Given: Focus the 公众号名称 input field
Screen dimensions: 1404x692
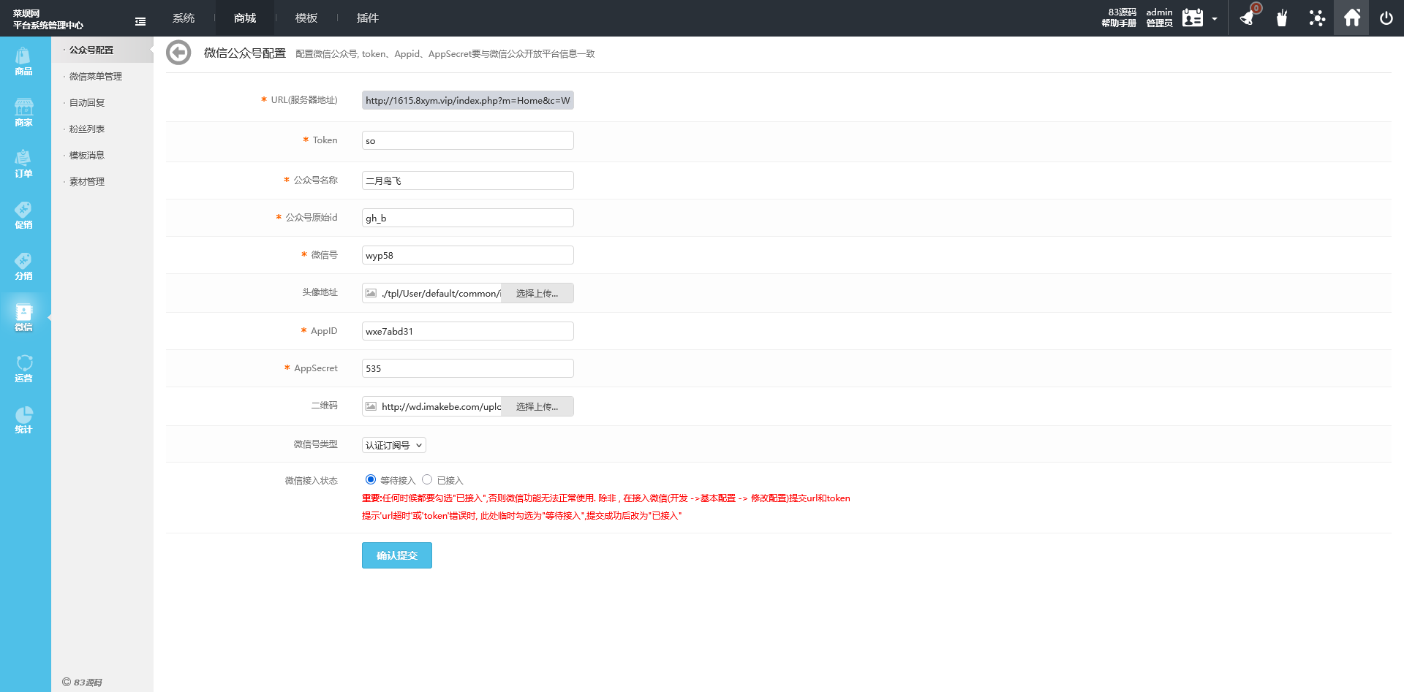Looking at the screenshot, I should point(468,180).
